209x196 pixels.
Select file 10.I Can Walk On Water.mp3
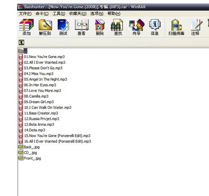pos(45,107)
